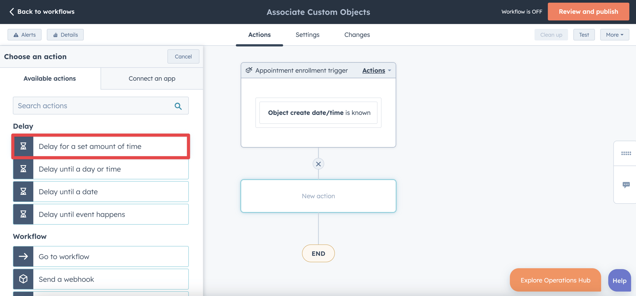Click the hourglass icon beside Delay until event happens

point(23,214)
